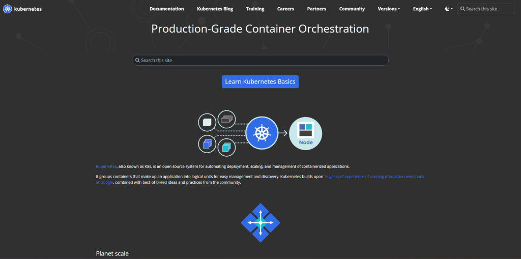The image size is (521, 259).
Task: Click the Kubernetes helm logo icon in navbar
Action: point(8,9)
